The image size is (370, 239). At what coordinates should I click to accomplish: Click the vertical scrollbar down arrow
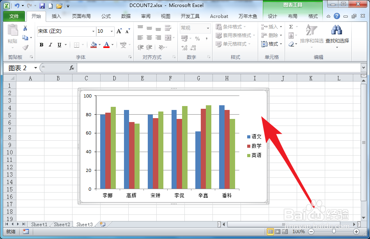[363, 218]
